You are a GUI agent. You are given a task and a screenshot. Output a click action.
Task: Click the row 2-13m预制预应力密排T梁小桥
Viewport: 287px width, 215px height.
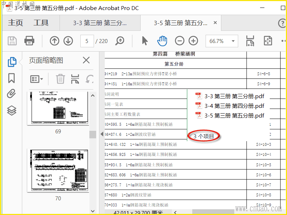pyautogui.click(x=176, y=74)
